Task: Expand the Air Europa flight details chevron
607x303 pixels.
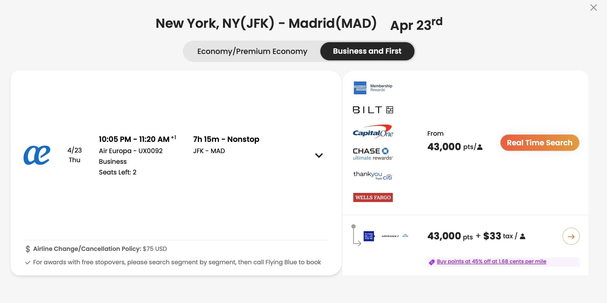Action: click(x=319, y=156)
